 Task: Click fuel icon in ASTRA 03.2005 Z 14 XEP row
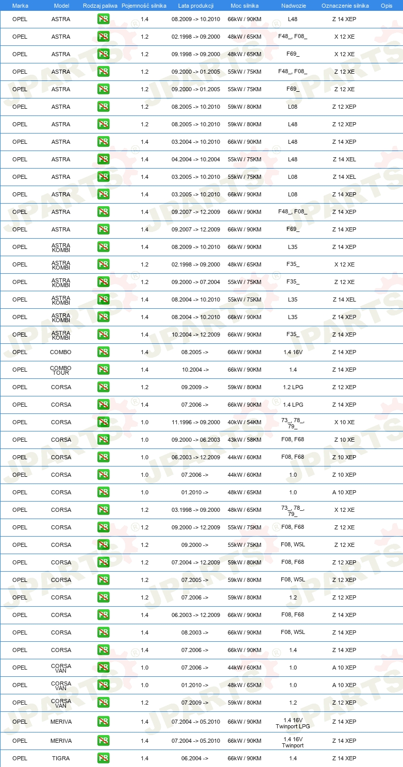click(x=103, y=194)
